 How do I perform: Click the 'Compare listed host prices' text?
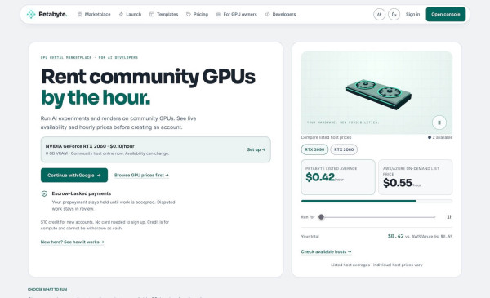tap(326, 137)
